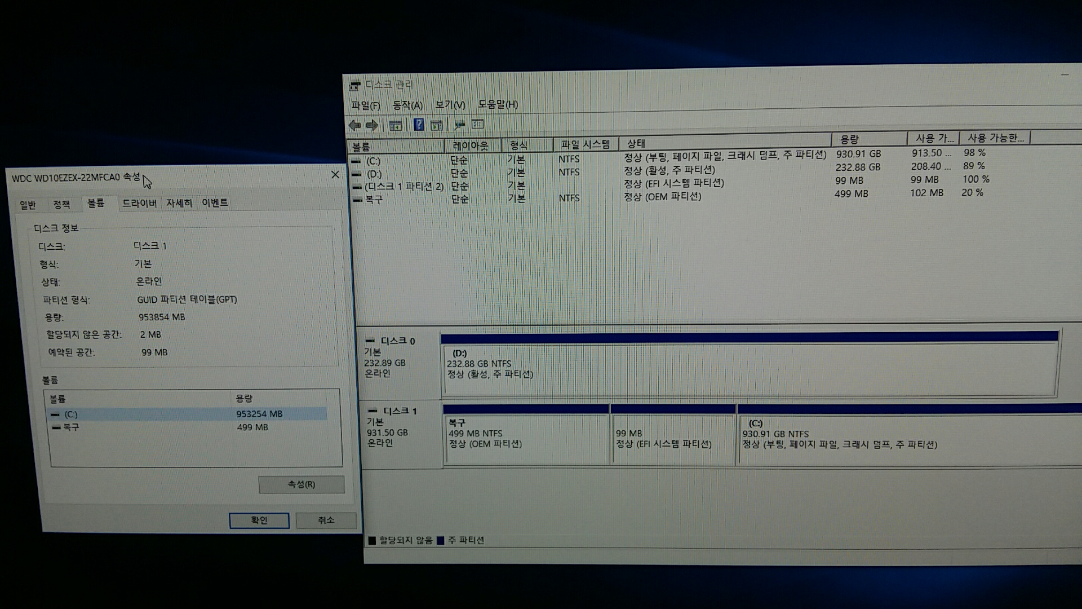Select the 볼륨 tab in properties dialog
The image size is (1082, 609).
click(96, 203)
